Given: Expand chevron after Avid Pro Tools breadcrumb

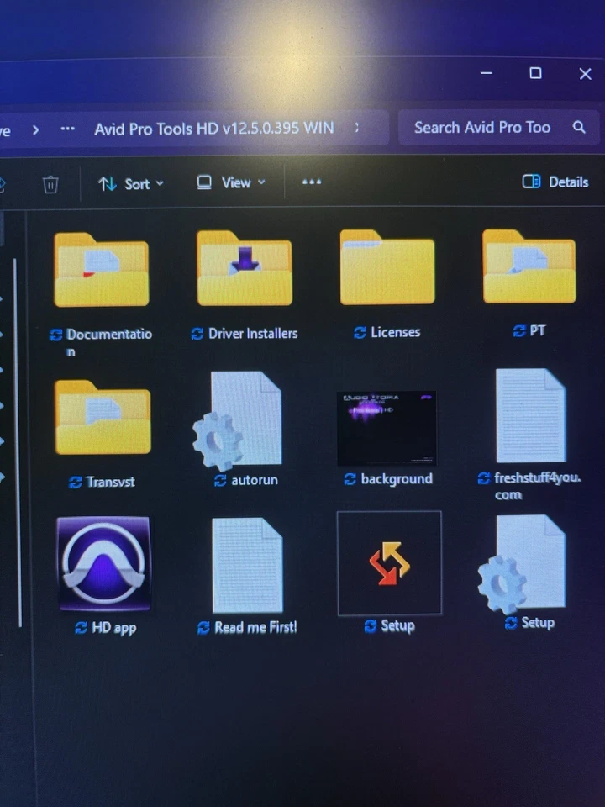Looking at the screenshot, I should tap(356, 127).
